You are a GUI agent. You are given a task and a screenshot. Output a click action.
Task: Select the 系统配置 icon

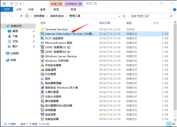pos(42,110)
